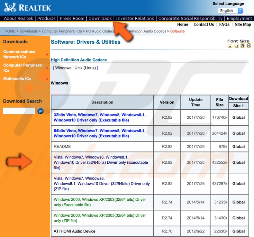Open the Select Language dropdown
254x237 pixels.
[x=230, y=11]
